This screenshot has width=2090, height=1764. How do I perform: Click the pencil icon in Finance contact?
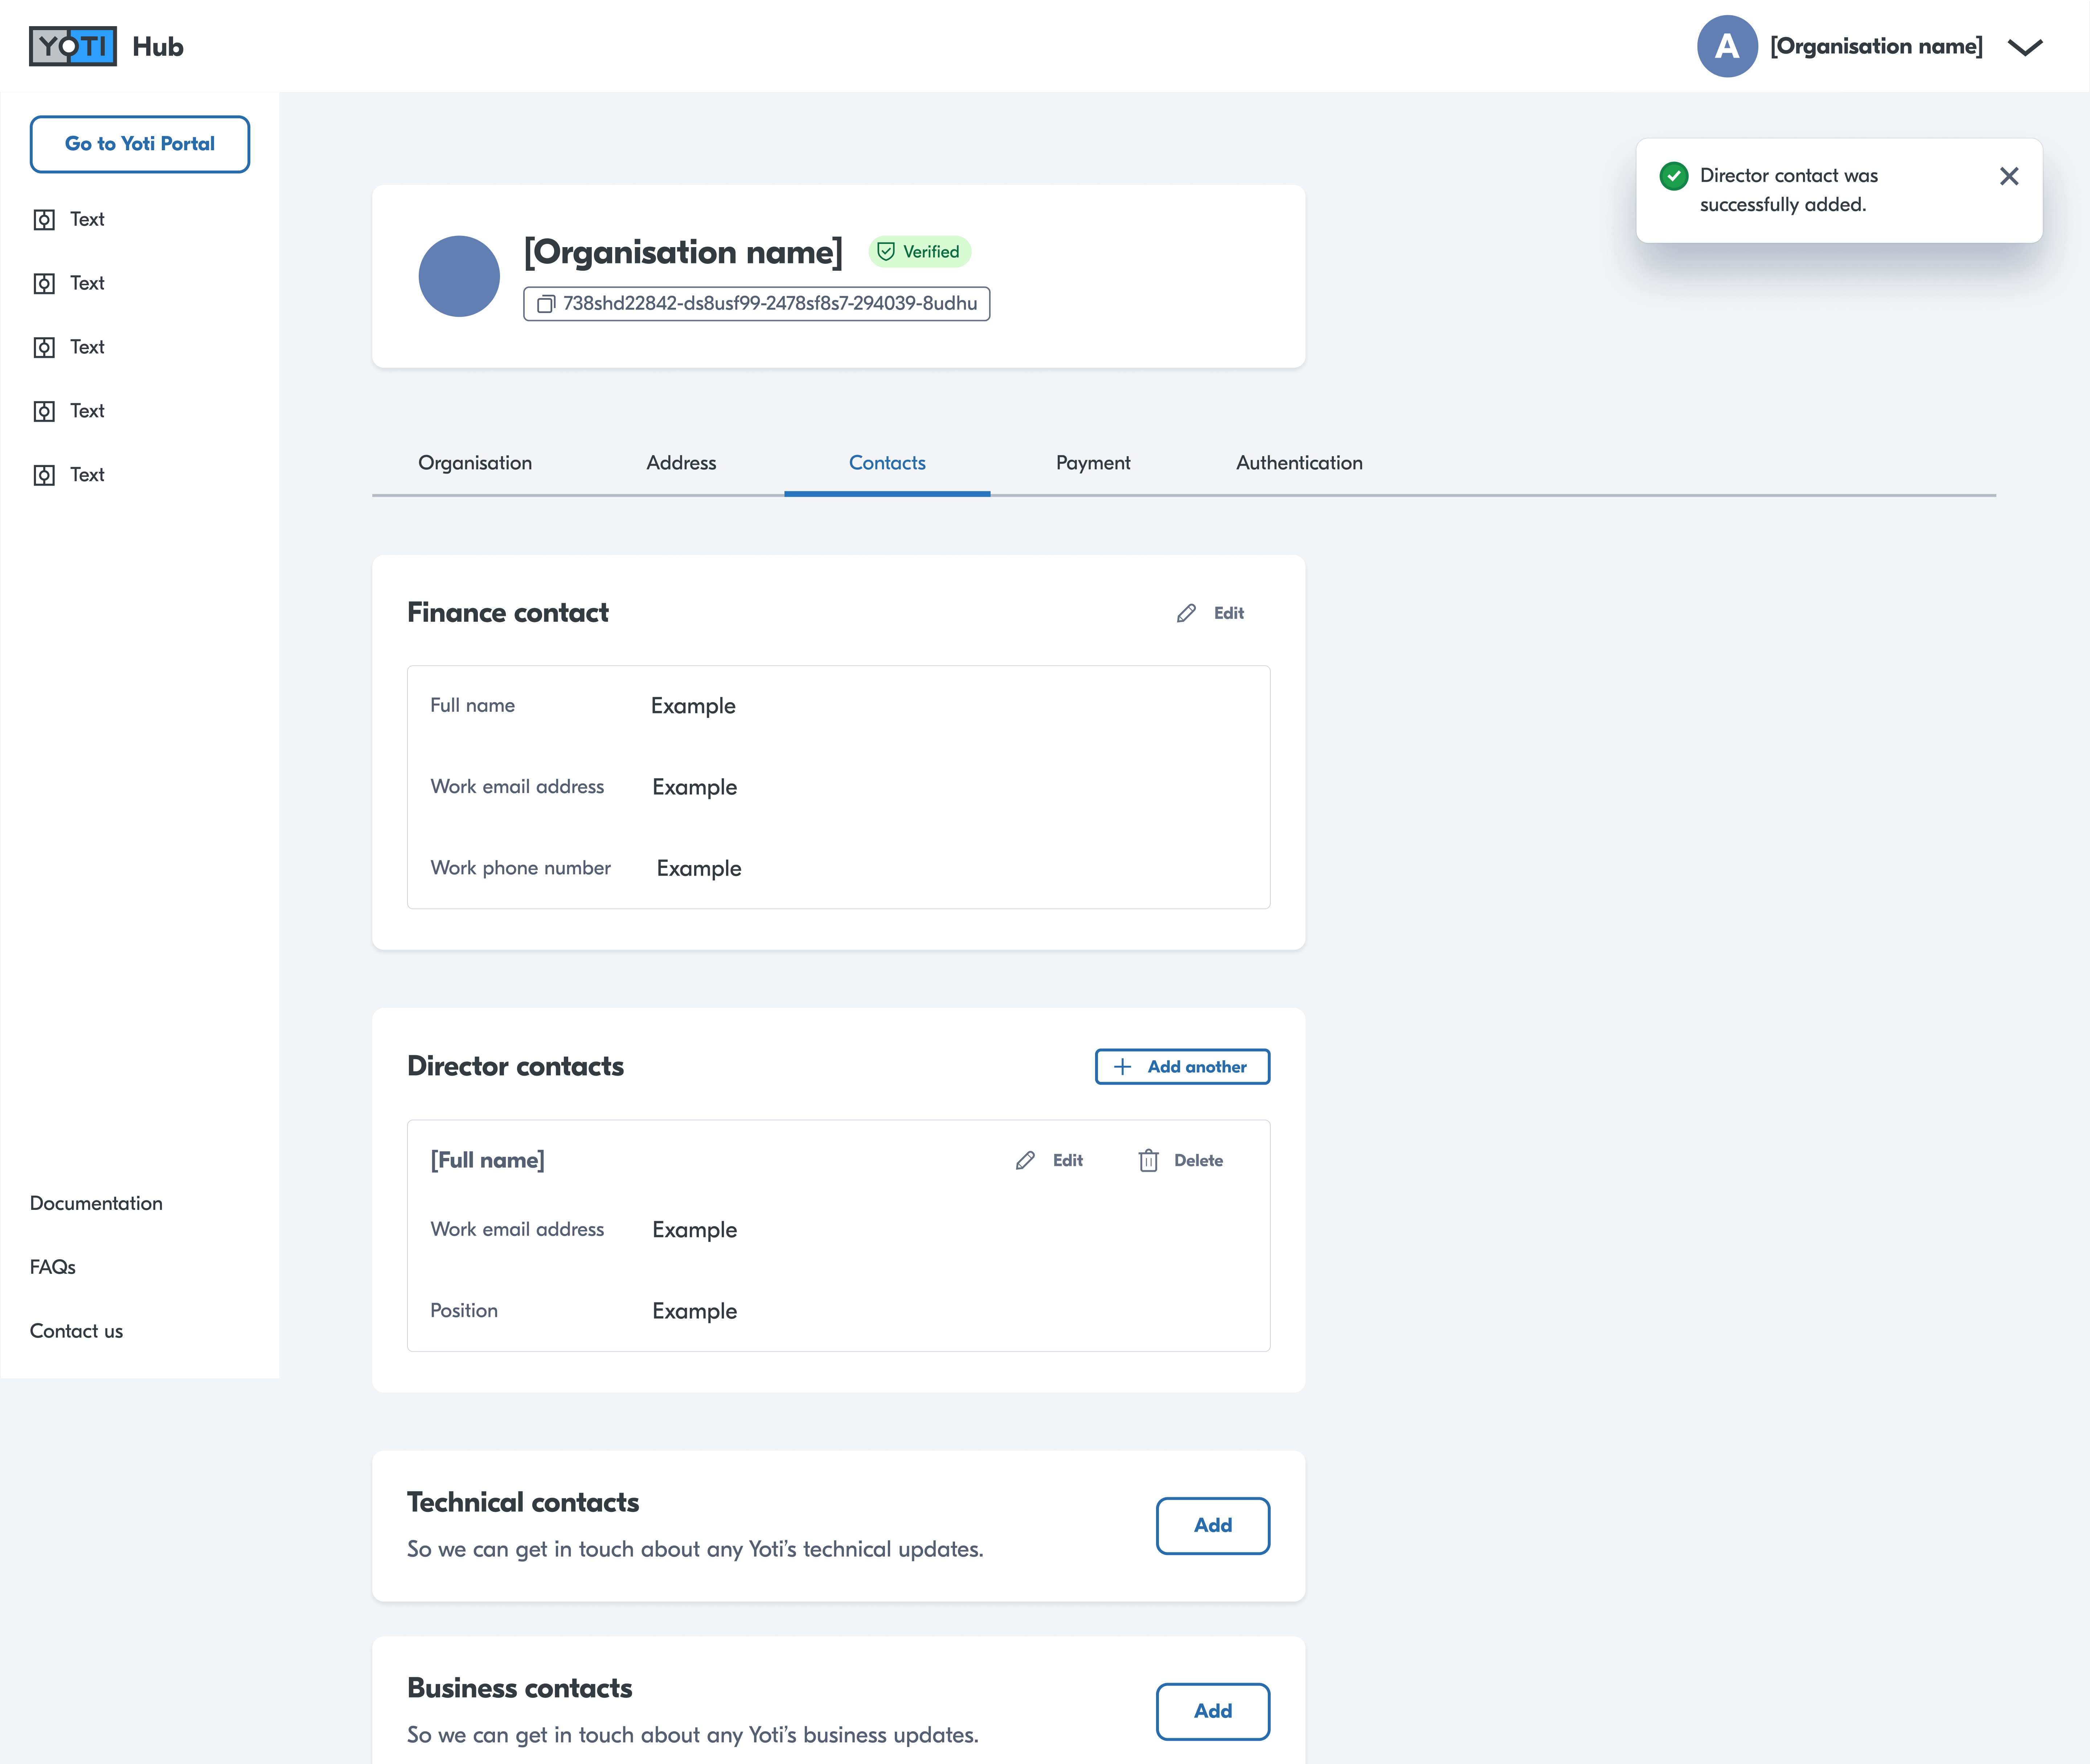point(1186,613)
